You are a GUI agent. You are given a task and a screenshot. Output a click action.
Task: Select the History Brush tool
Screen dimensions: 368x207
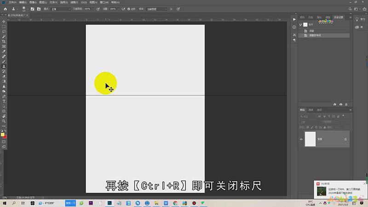point(4,71)
